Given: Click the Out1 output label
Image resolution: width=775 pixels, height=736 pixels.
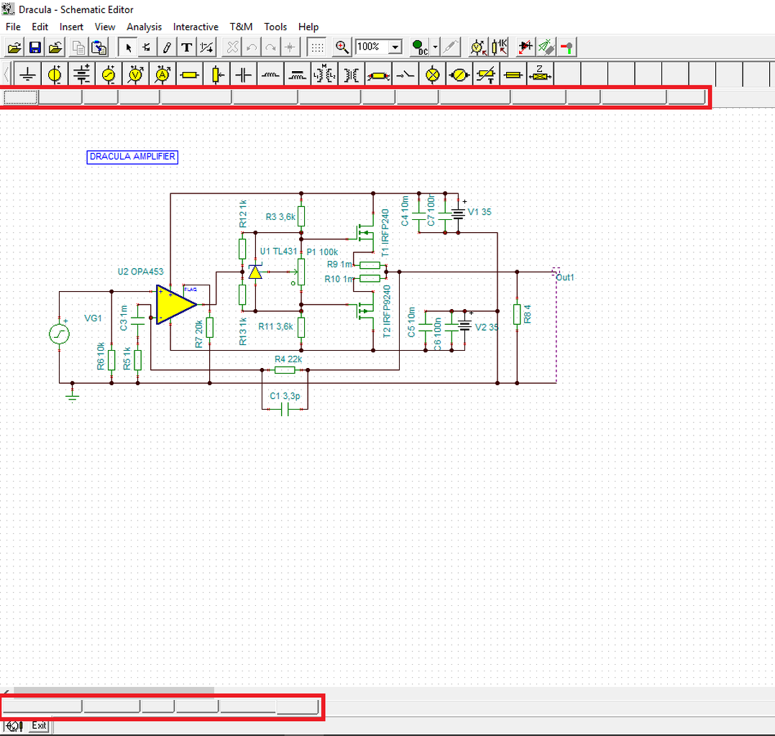Looking at the screenshot, I should point(565,277).
